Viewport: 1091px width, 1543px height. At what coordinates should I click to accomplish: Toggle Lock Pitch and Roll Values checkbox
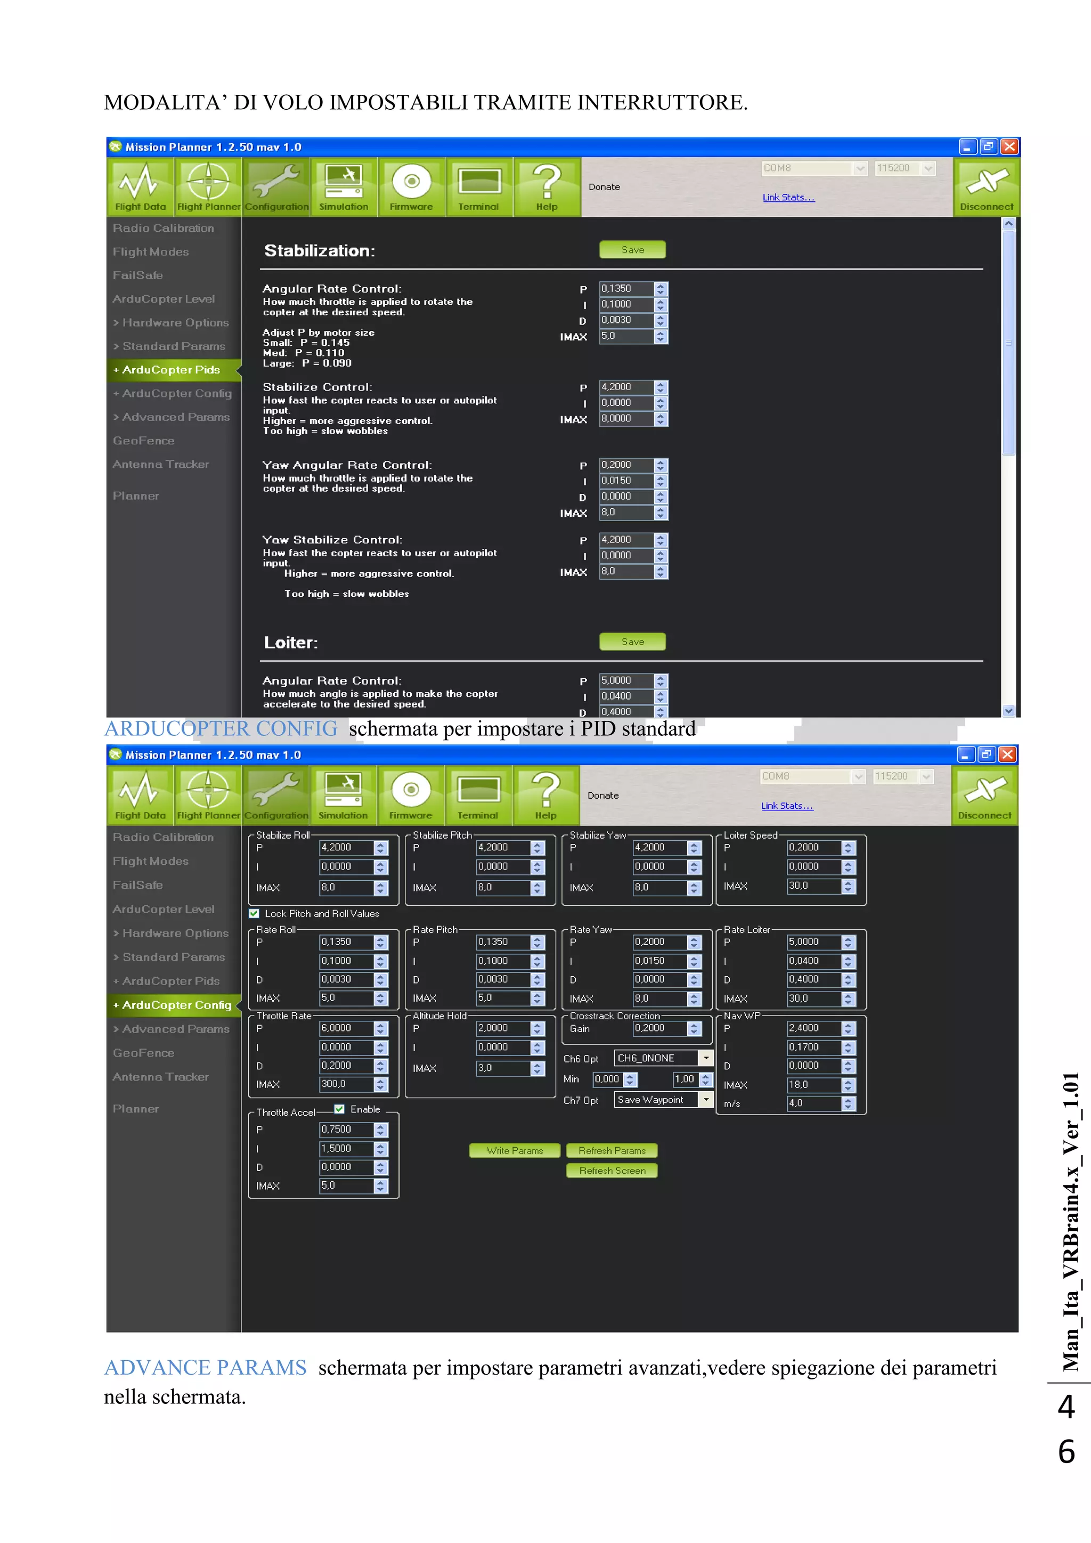point(254,913)
